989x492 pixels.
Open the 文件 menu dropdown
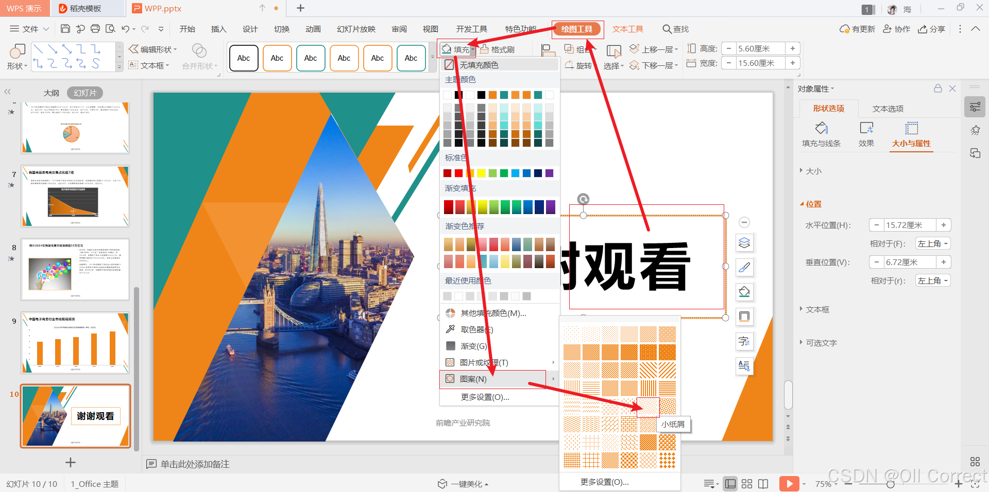tap(29, 29)
